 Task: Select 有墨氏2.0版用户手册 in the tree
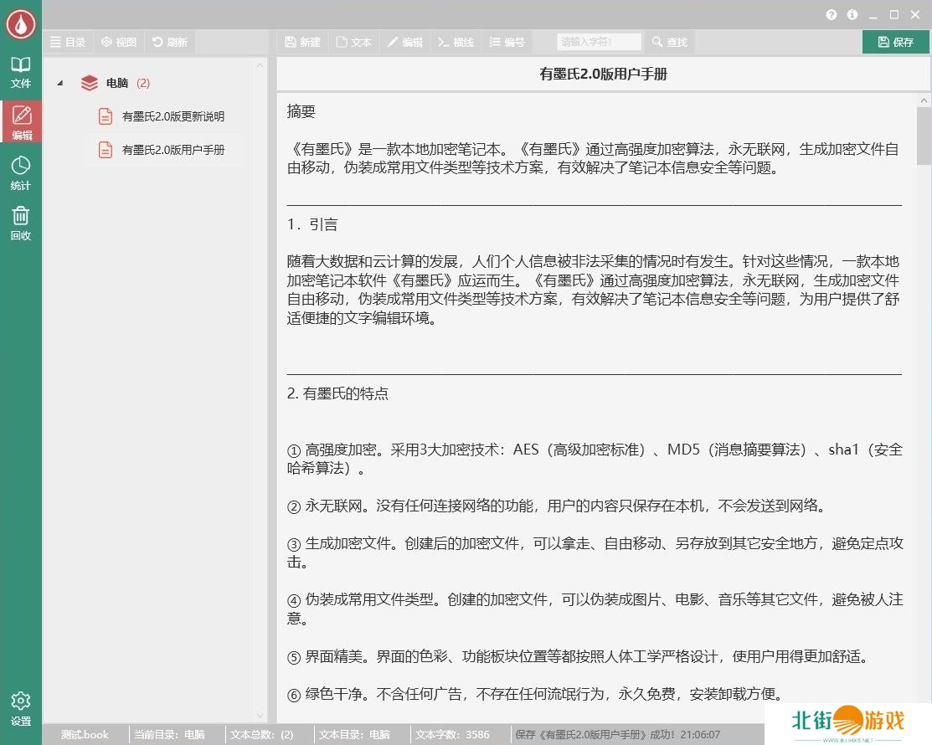tap(172, 150)
